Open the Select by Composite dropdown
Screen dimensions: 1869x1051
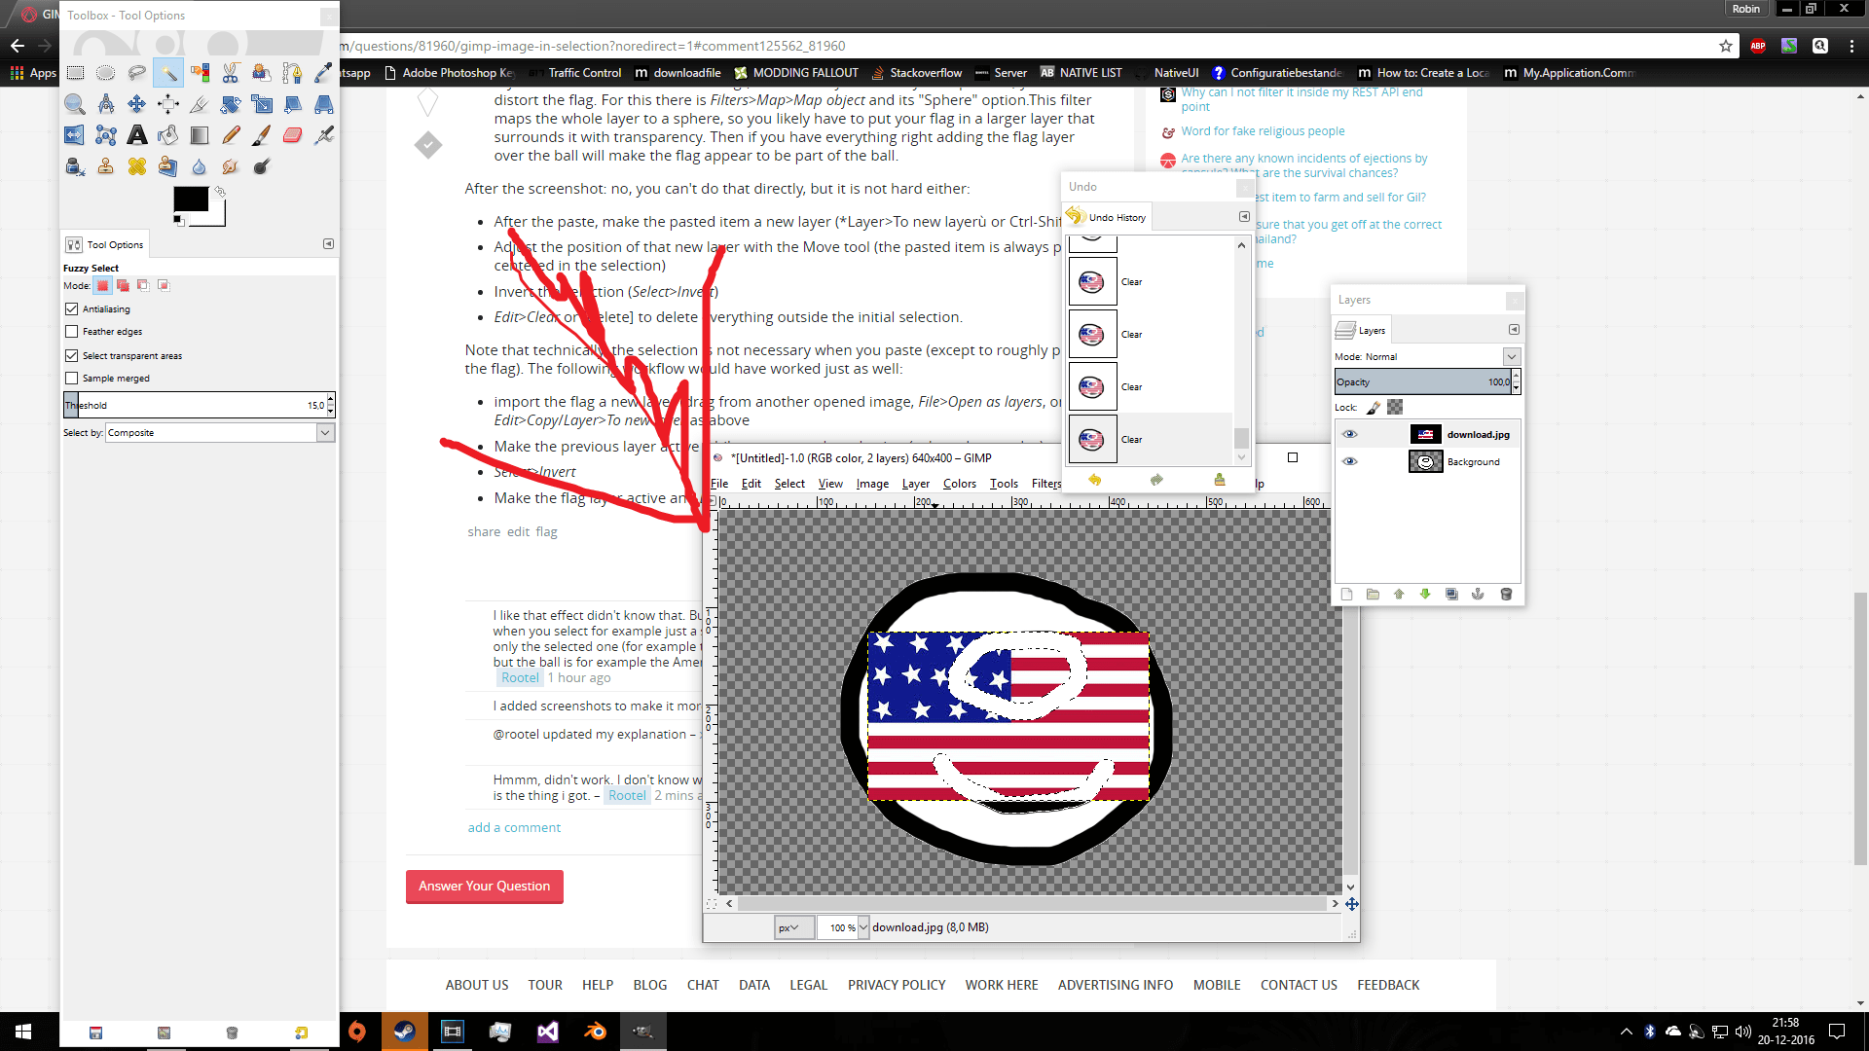(325, 433)
